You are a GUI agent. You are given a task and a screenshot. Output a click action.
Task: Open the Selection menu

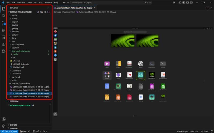pos(21,3)
